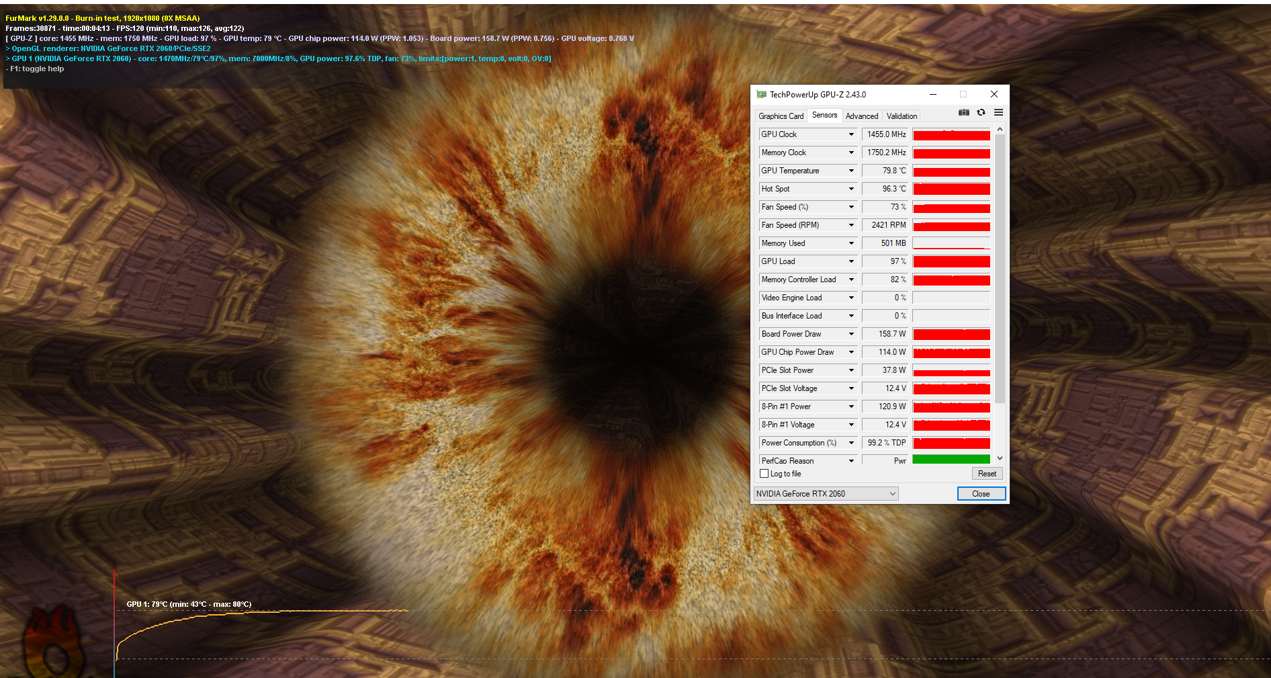Click the GPU-Z title bar application icon

761,94
